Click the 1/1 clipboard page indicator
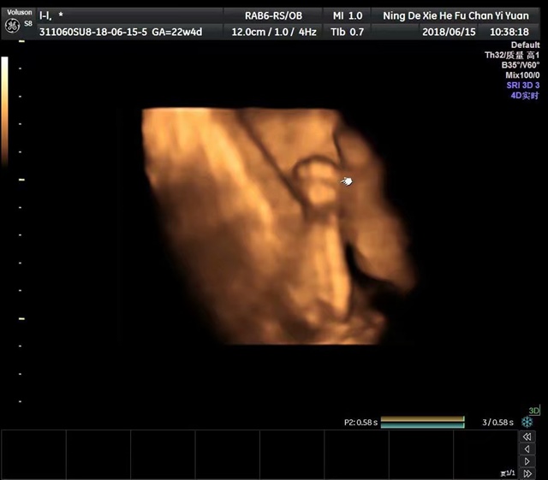 508,472
